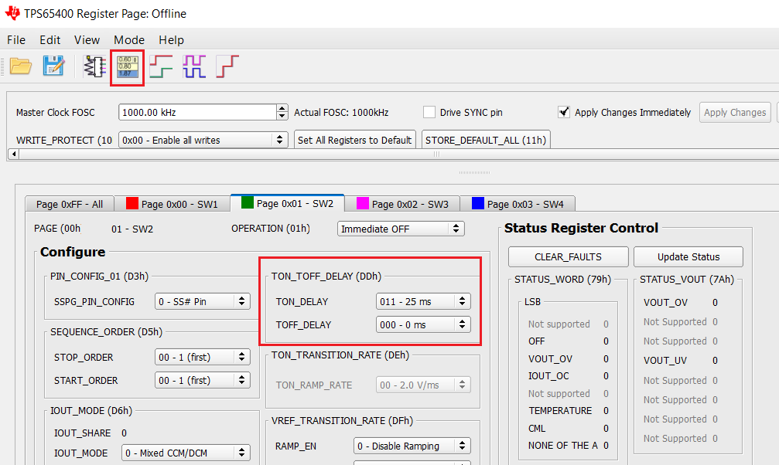Click the NONE OF THE A status row
This screenshot has width=779, height=465.
click(x=569, y=446)
